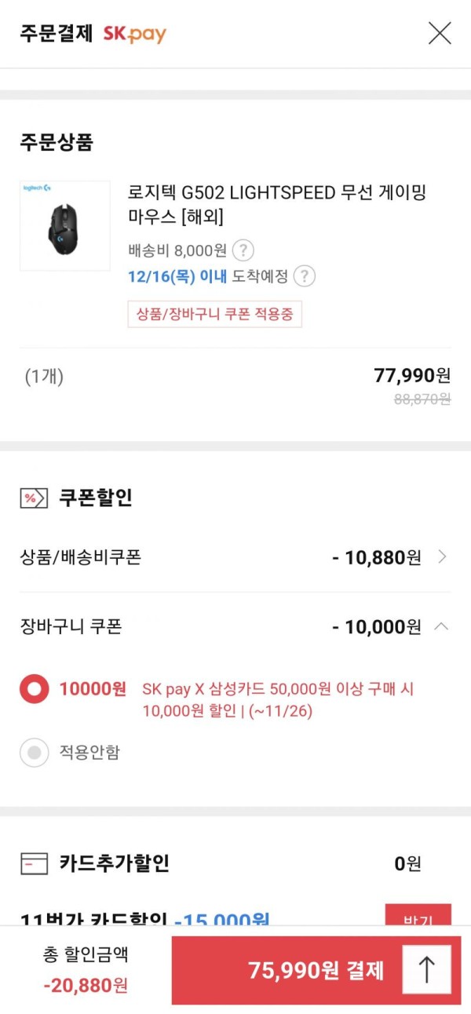This screenshot has height=1014, width=471.
Task: Tap the SK pay logo
Action: pos(135,34)
